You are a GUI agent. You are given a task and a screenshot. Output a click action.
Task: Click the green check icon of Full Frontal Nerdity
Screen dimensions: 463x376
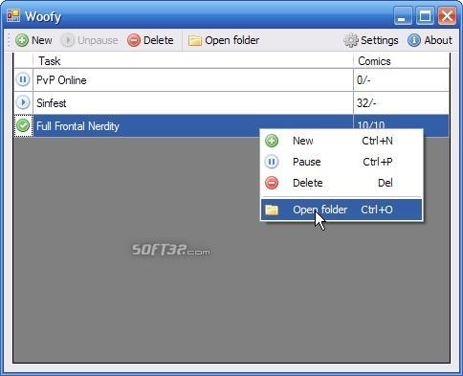coord(23,125)
